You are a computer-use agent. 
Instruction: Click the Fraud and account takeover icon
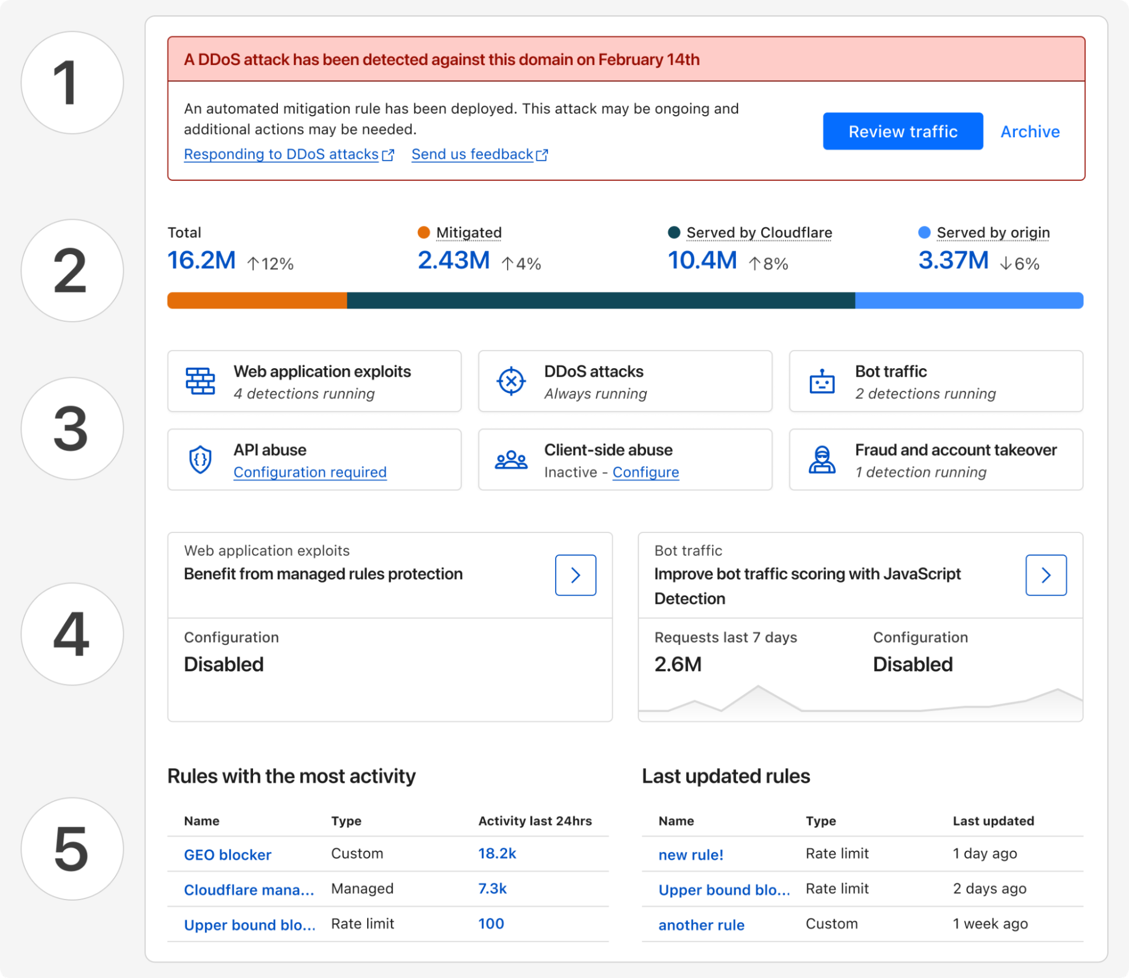[822, 460]
